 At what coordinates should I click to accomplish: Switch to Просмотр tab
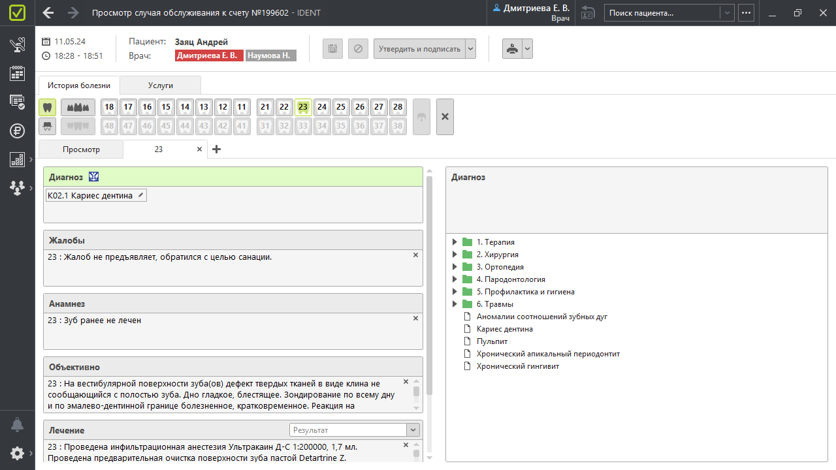click(x=81, y=149)
